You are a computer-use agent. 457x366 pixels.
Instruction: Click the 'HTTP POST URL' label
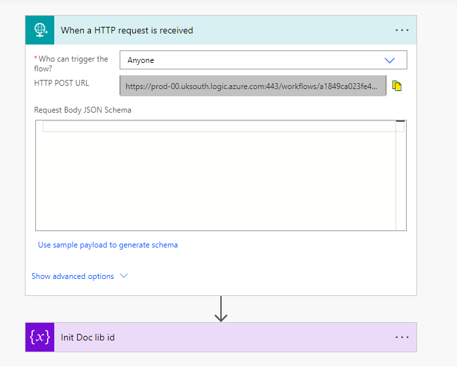tap(61, 83)
